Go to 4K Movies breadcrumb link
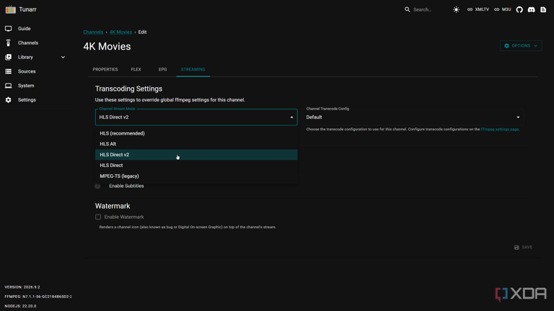 click(x=120, y=32)
